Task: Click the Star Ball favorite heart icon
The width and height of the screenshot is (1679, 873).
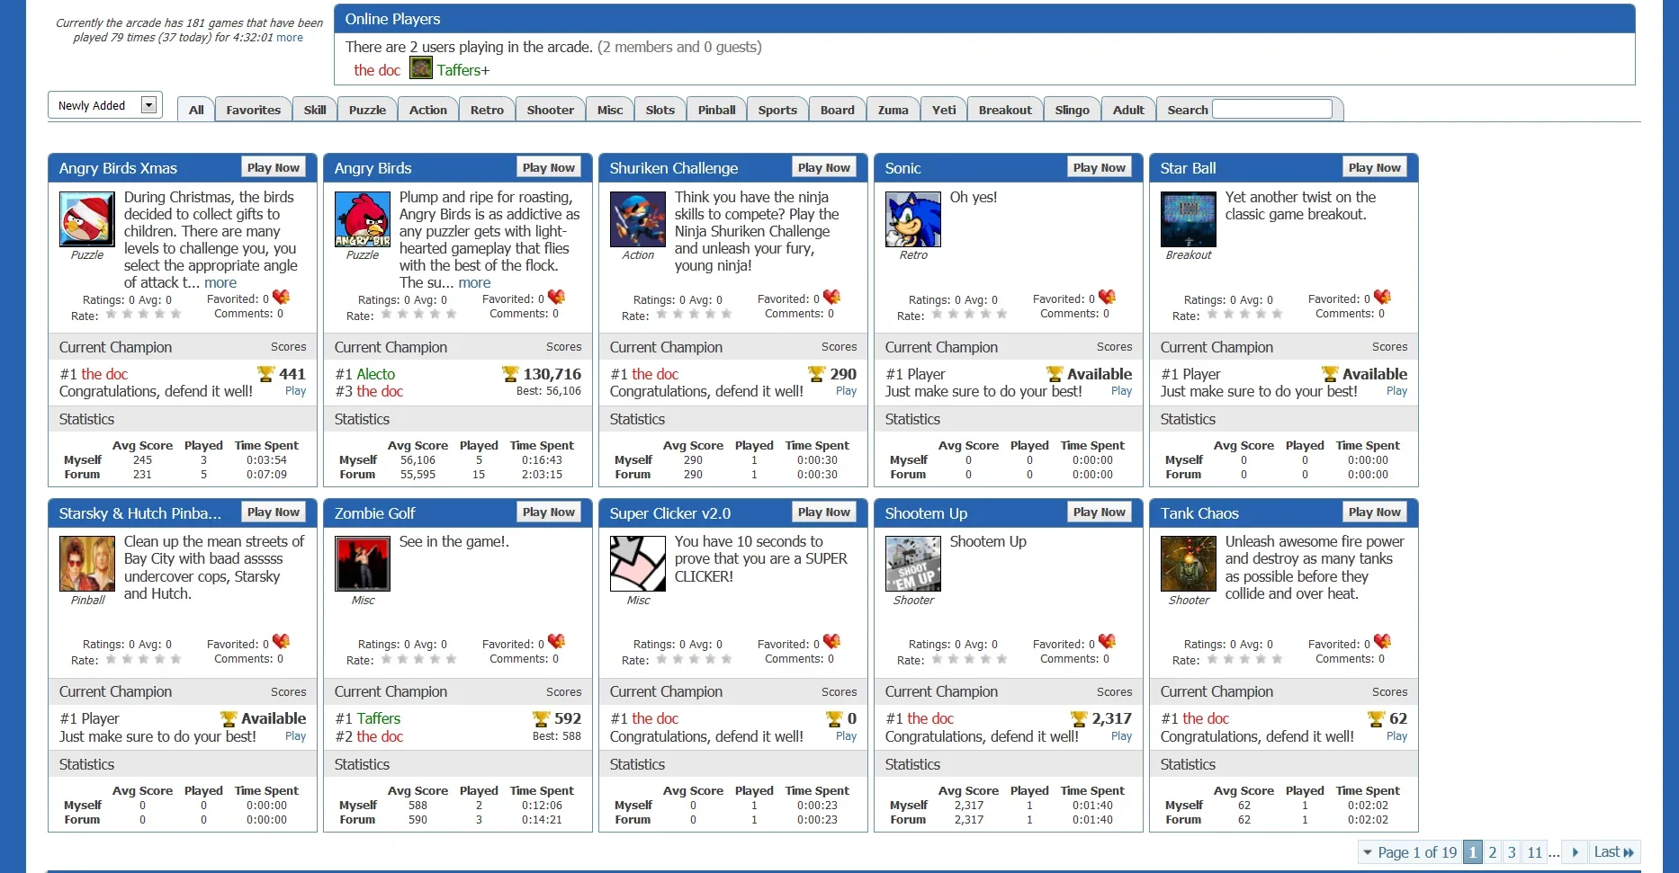Action: point(1383,297)
